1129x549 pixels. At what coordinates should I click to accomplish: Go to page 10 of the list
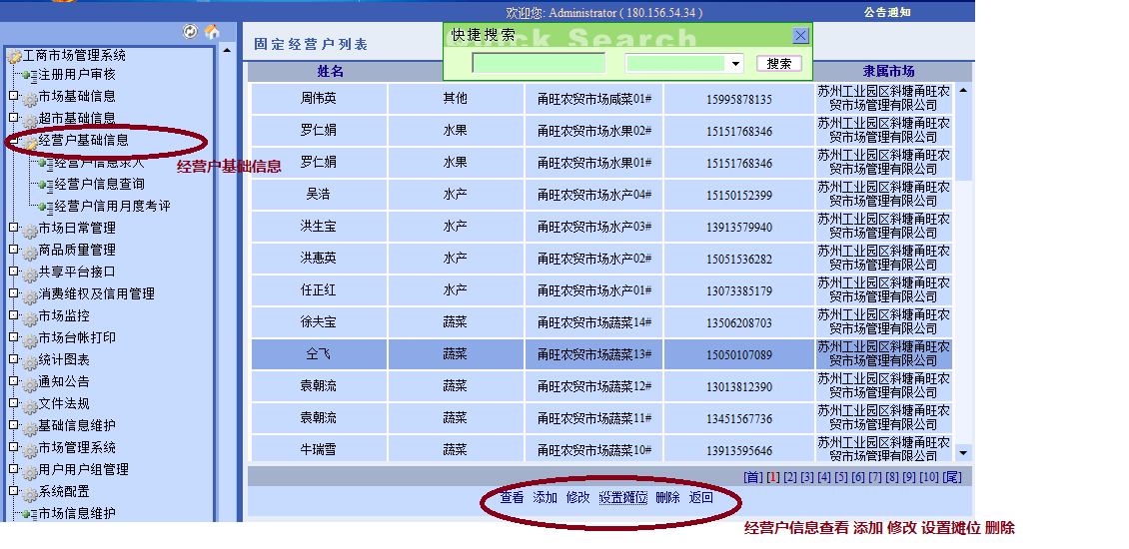tap(929, 477)
